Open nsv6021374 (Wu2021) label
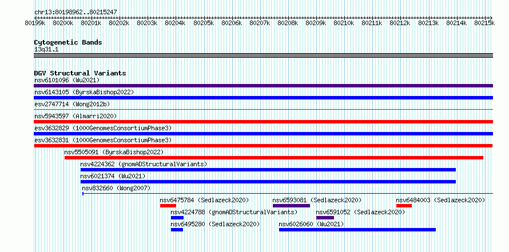 [113, 176]
